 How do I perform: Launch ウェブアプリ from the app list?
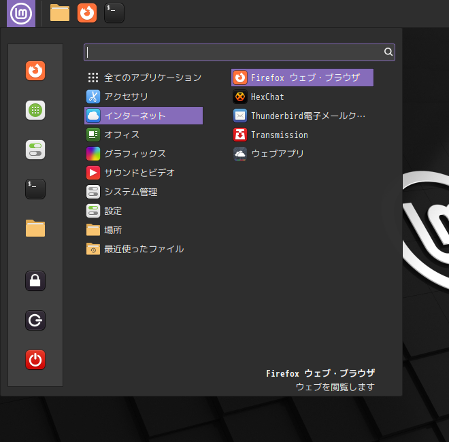(x=302, y=154)
